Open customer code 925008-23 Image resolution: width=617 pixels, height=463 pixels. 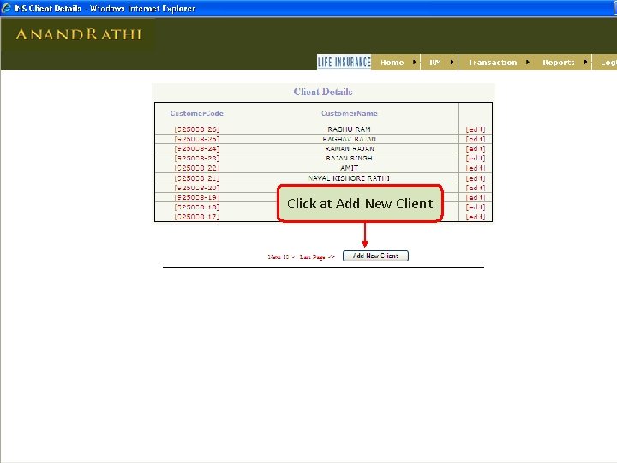pyautogui.click(x=197, y=159)
